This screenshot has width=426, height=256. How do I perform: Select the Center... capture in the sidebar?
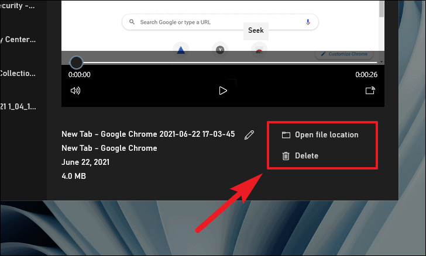(x=18, y=40)
